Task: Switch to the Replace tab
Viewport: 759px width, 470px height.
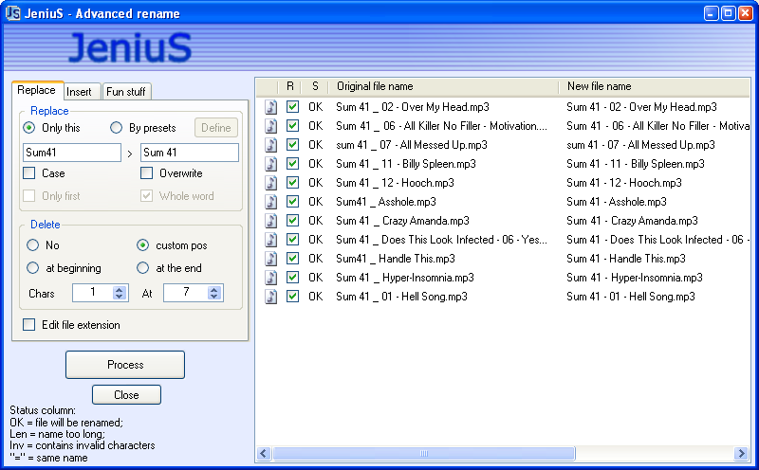Action: click(x=37, y=90)
